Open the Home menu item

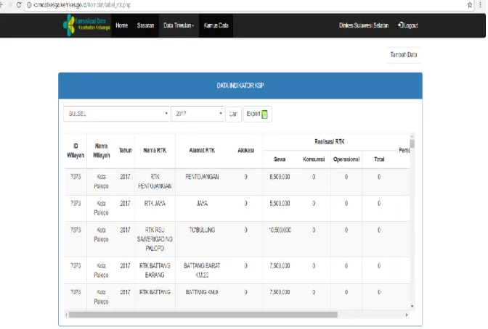click(x=122, y=25)
